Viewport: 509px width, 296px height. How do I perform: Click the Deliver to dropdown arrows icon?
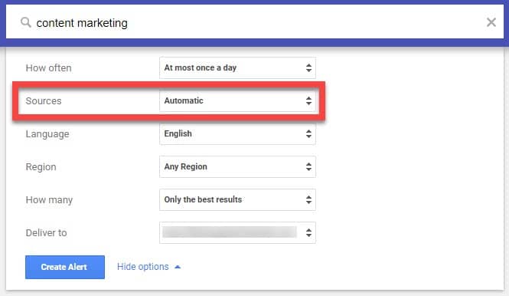308,232
